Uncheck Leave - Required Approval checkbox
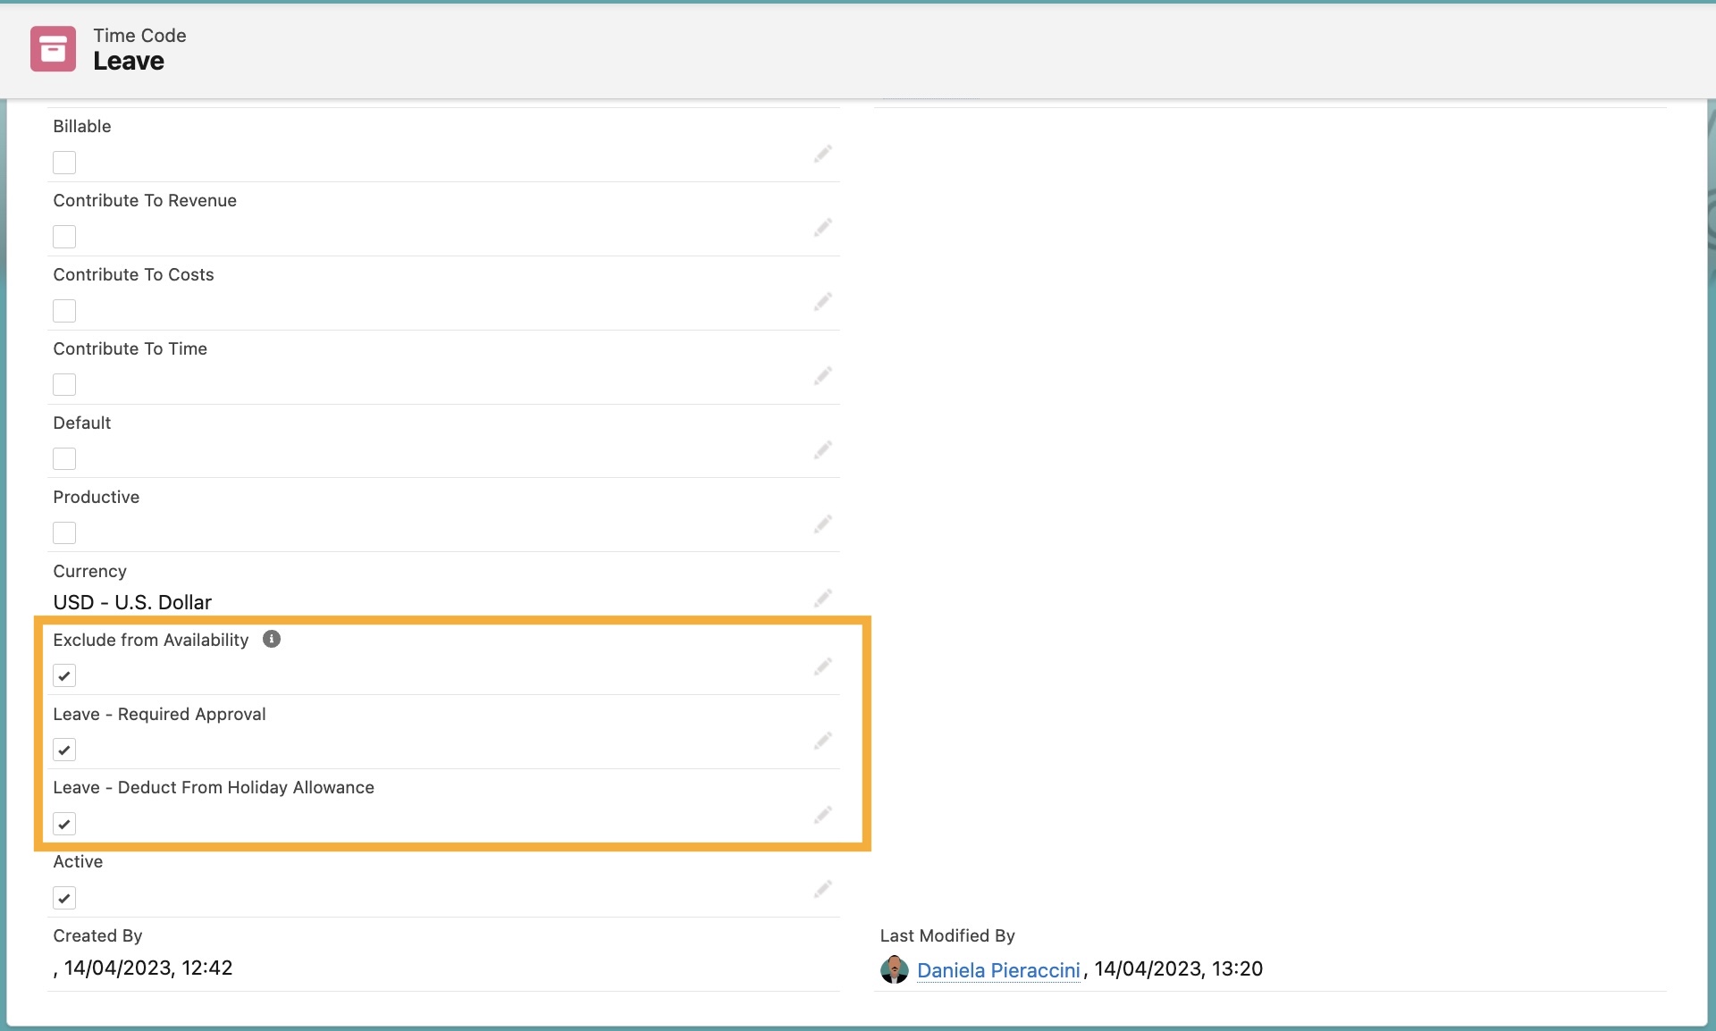The image size is (1716, 1031). [64, 750]
